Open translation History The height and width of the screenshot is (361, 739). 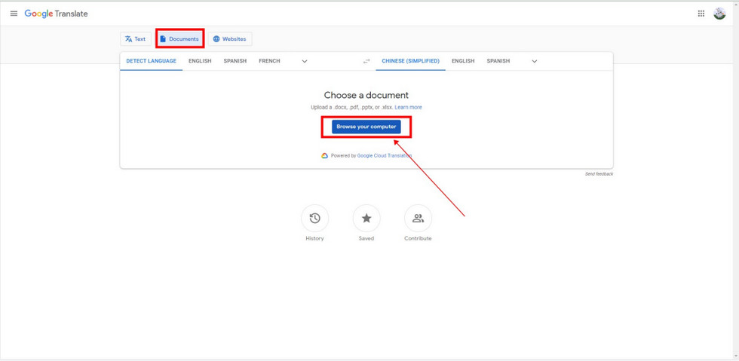(x=314, y=219)
